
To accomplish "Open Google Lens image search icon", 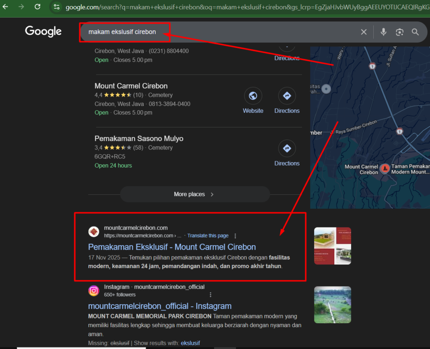I will [x=399, y=32].
